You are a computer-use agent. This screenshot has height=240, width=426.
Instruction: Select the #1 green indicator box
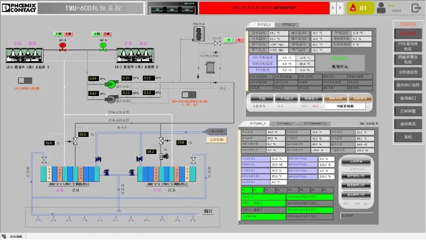click(x=246, y=190)
